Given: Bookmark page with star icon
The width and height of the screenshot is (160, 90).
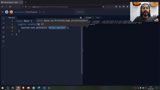Looking at the screenshot, I should 103,7.
